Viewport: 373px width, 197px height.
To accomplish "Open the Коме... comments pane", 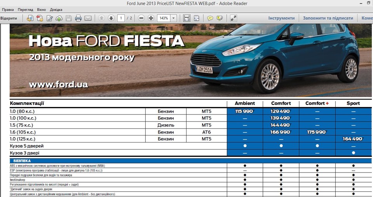I will pyautogui.click(x=367, y=18).
